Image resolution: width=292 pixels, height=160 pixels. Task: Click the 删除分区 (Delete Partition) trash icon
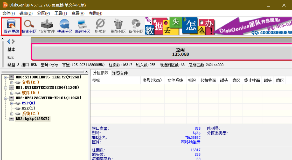118,26
